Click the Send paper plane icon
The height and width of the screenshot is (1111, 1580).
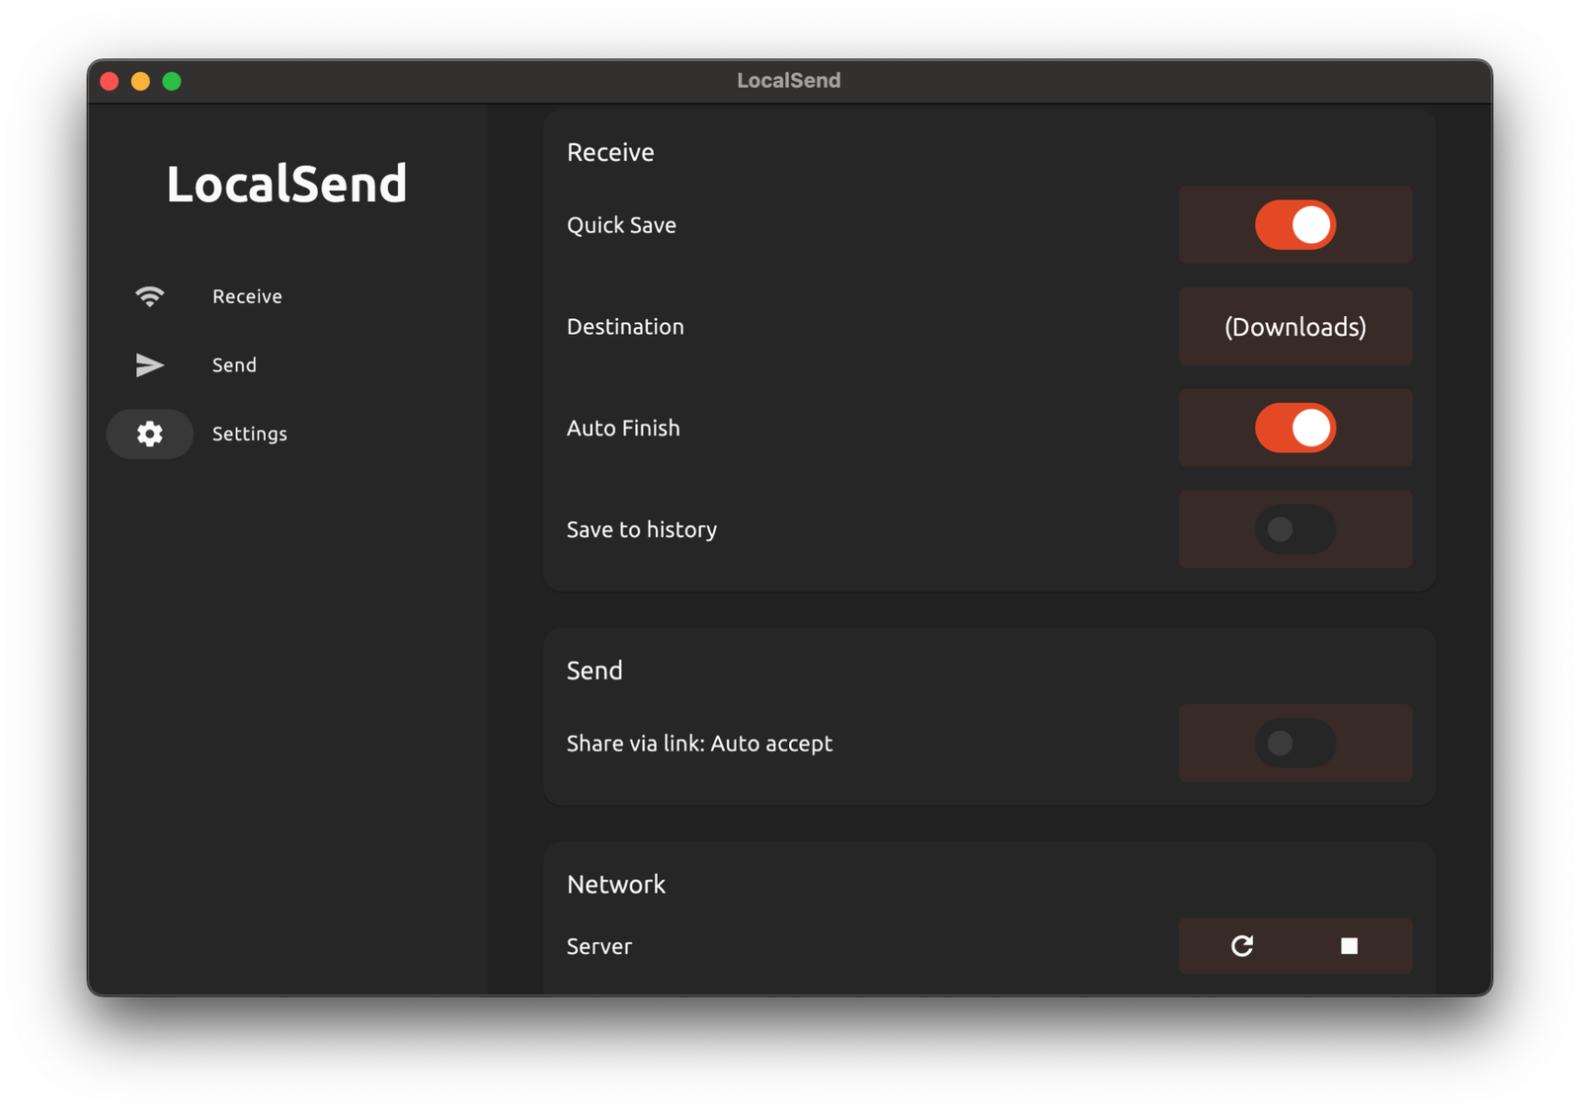click(x=150, y=365)
